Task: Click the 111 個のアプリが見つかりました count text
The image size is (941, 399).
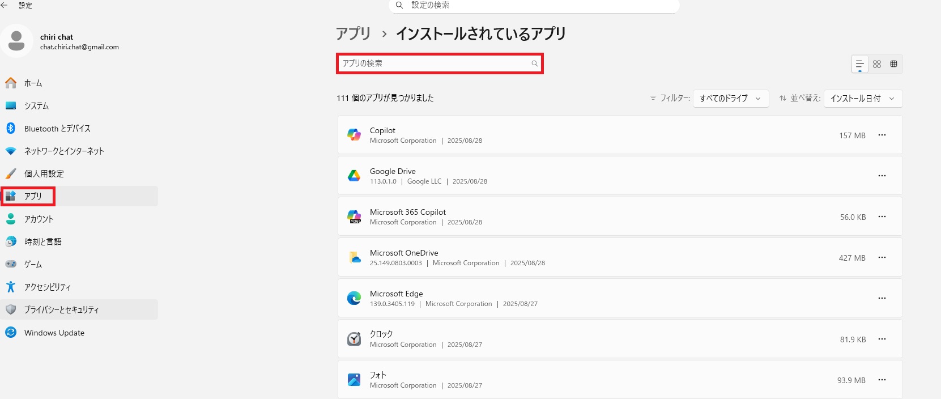Action: (x=385, y=98)
